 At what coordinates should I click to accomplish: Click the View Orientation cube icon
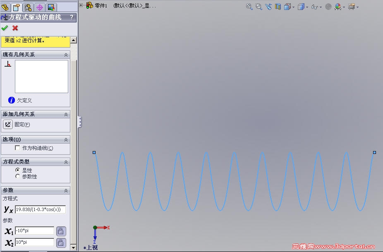tap(287, 7)
